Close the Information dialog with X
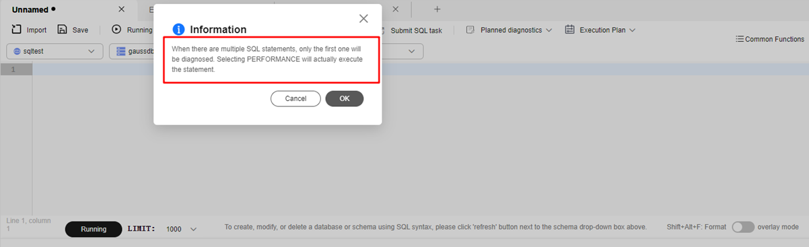 click(x=363, y=18)
